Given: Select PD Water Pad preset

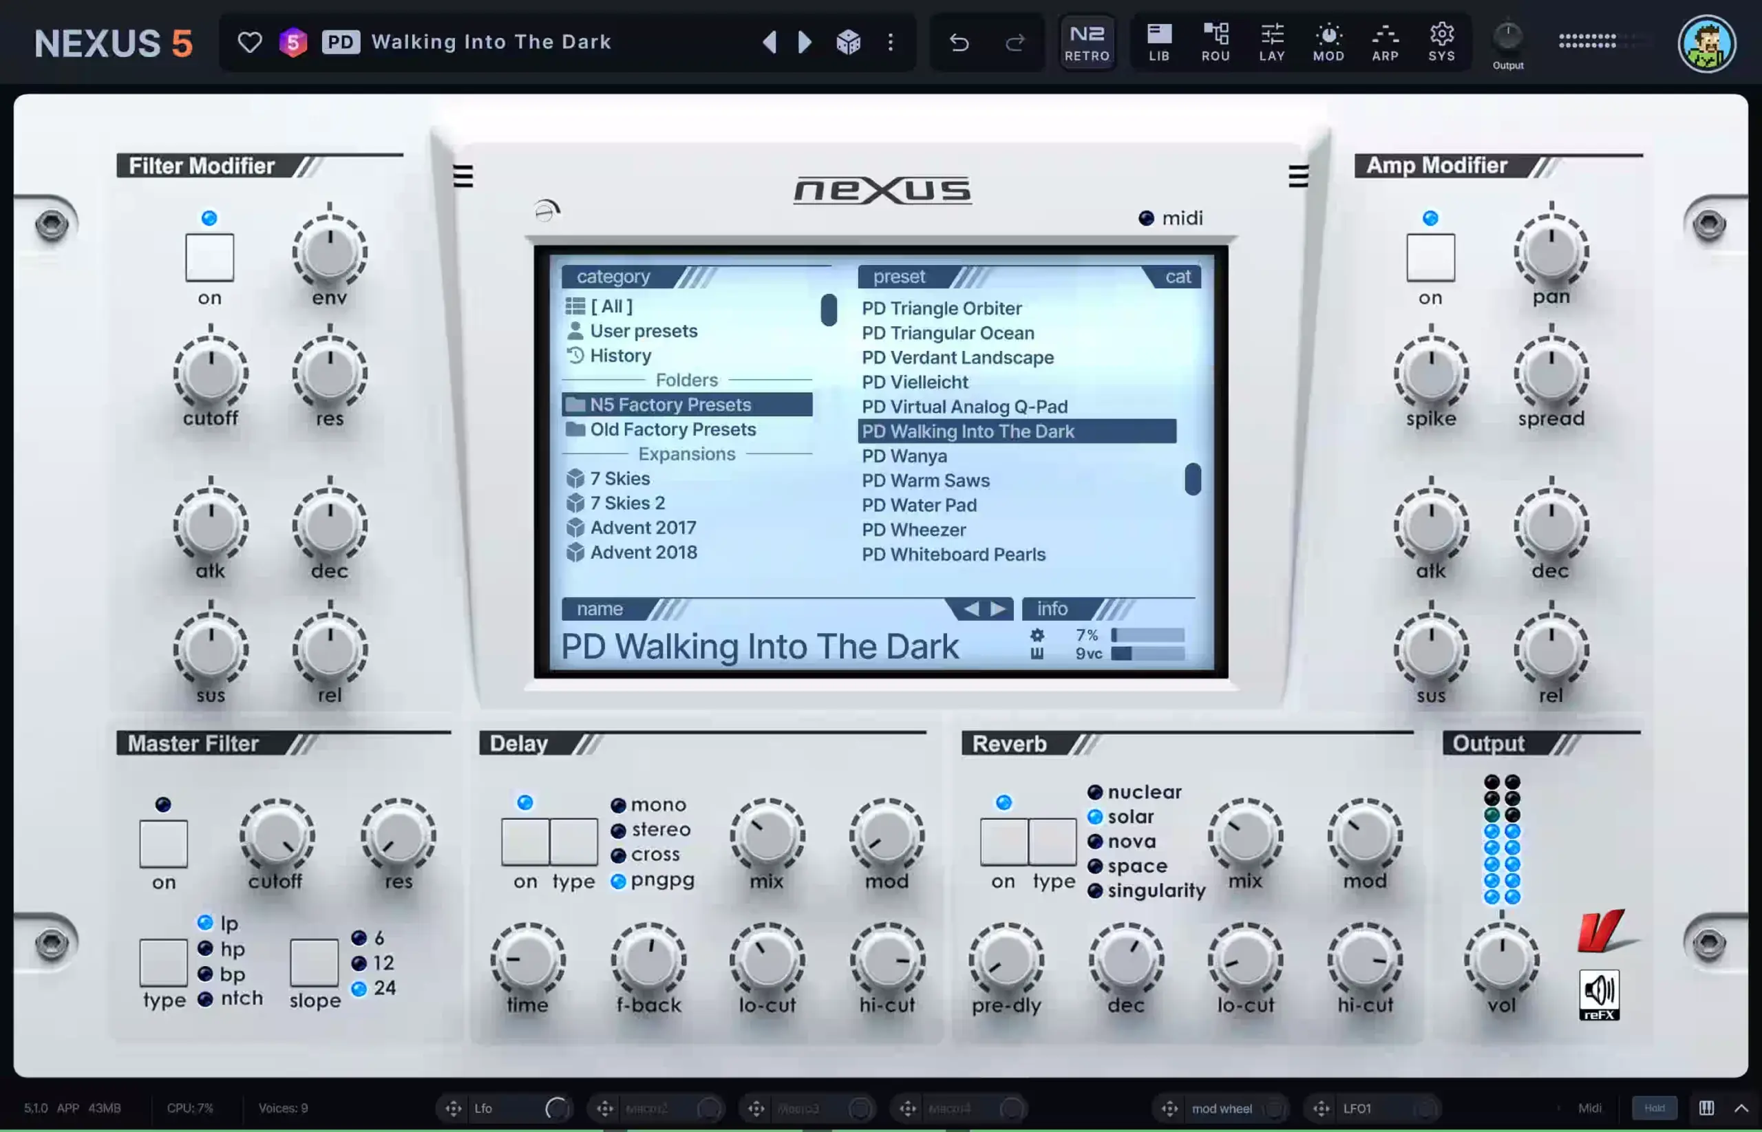Looking at the screenshot, I should pyautogui.click(x=919, y=505).
